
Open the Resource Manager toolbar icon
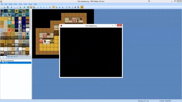click(69, 7)
